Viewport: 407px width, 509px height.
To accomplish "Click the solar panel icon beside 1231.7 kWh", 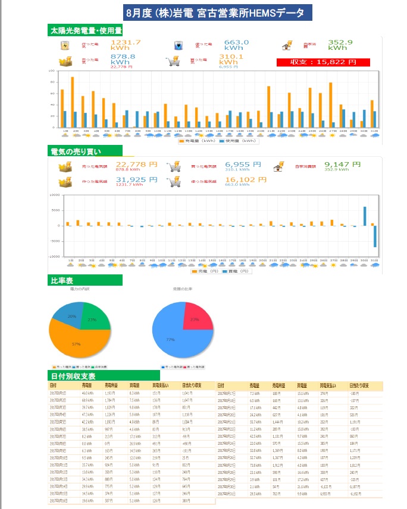I will click(64, 45).
